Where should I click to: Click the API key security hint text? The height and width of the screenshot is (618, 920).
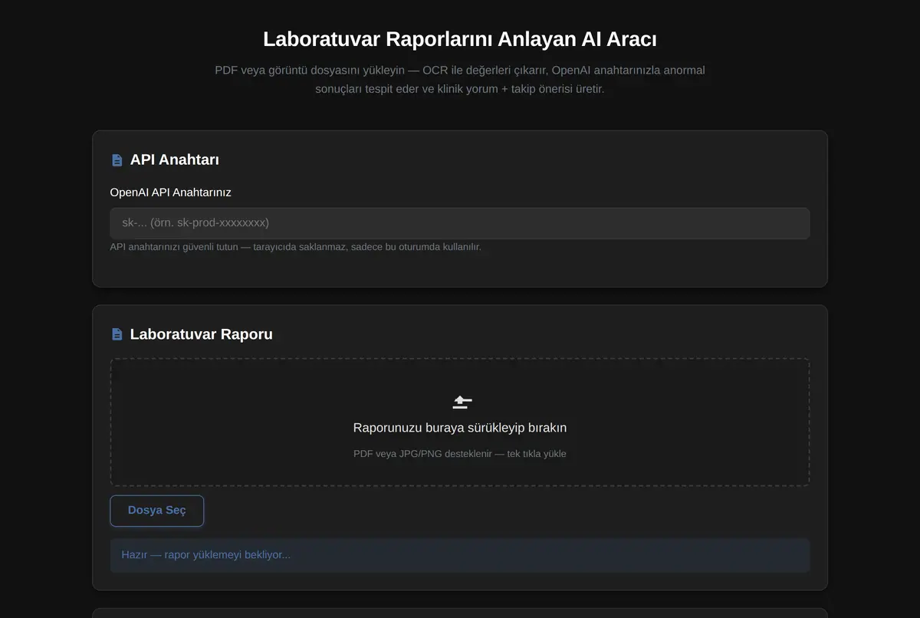tap(295, 247)
